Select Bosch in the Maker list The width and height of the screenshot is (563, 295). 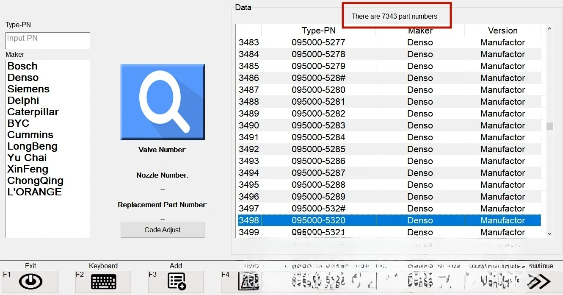click(x=22, y=66)
